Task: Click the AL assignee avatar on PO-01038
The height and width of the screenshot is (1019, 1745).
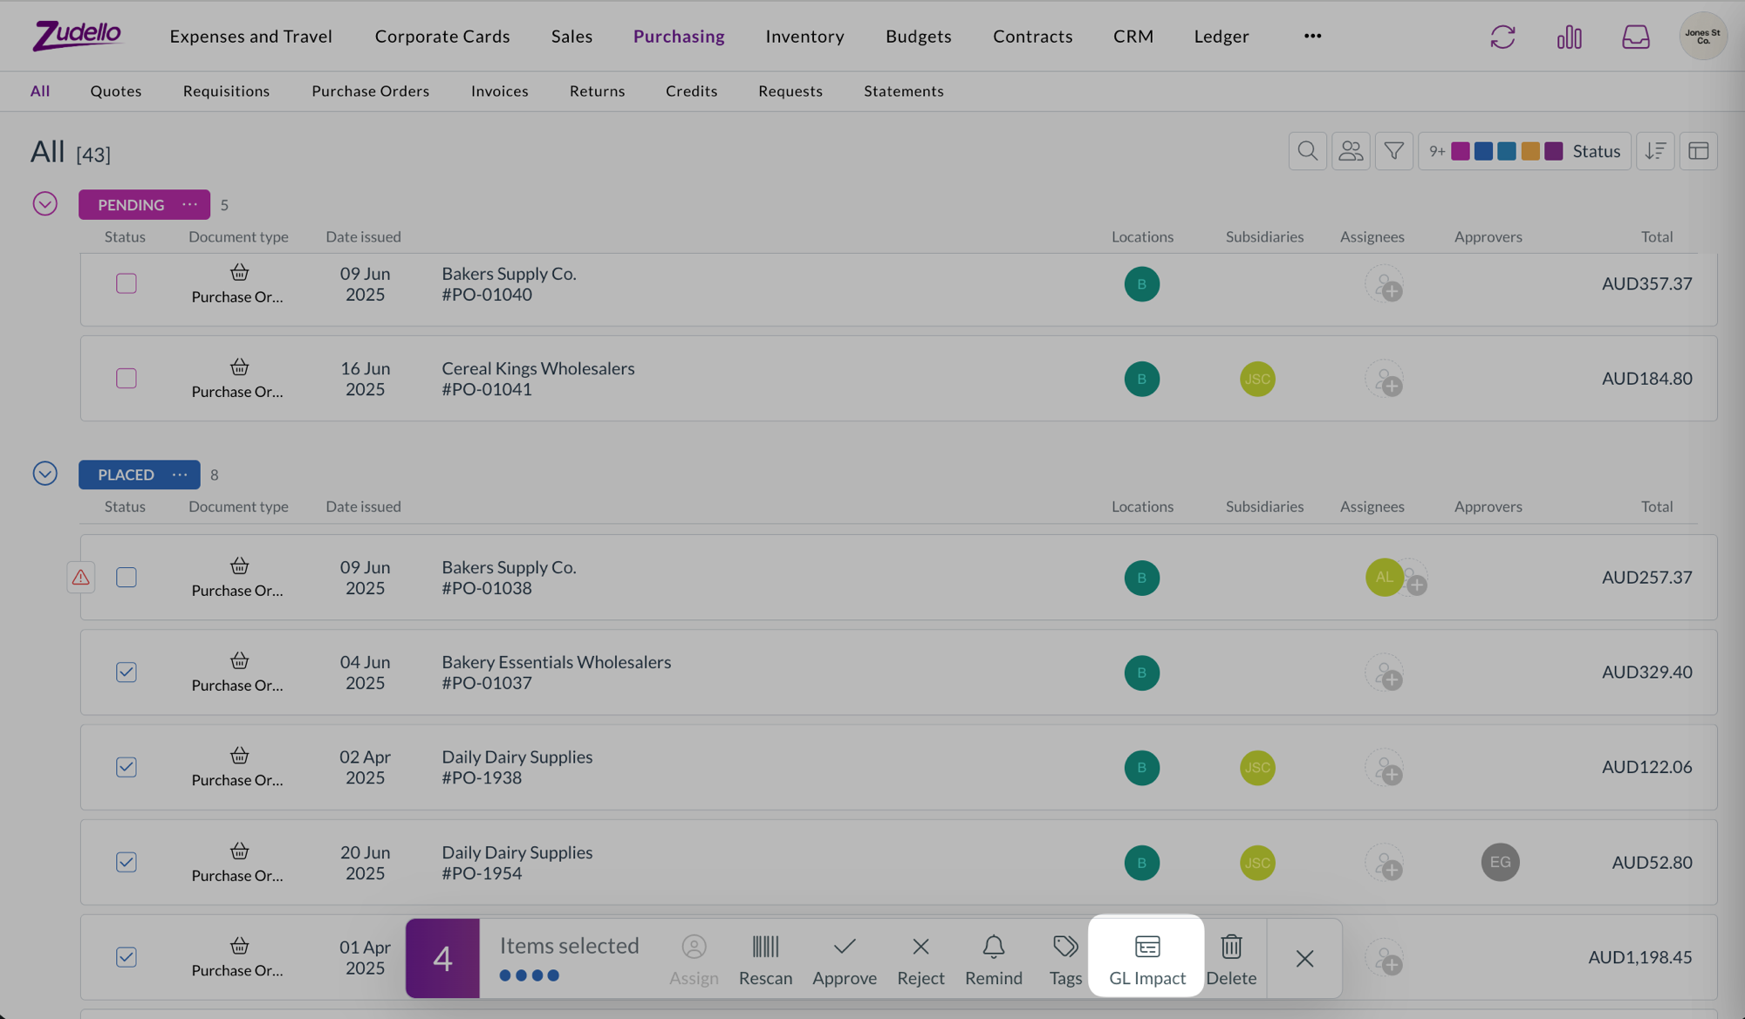Action: (x=1384, y=578)
